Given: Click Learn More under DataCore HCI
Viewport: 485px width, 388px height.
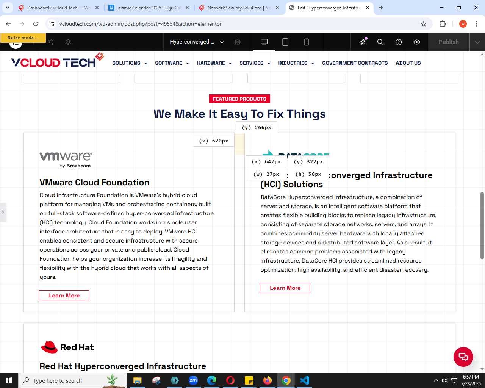Looking at the screenshot, I should coord(285,288).
